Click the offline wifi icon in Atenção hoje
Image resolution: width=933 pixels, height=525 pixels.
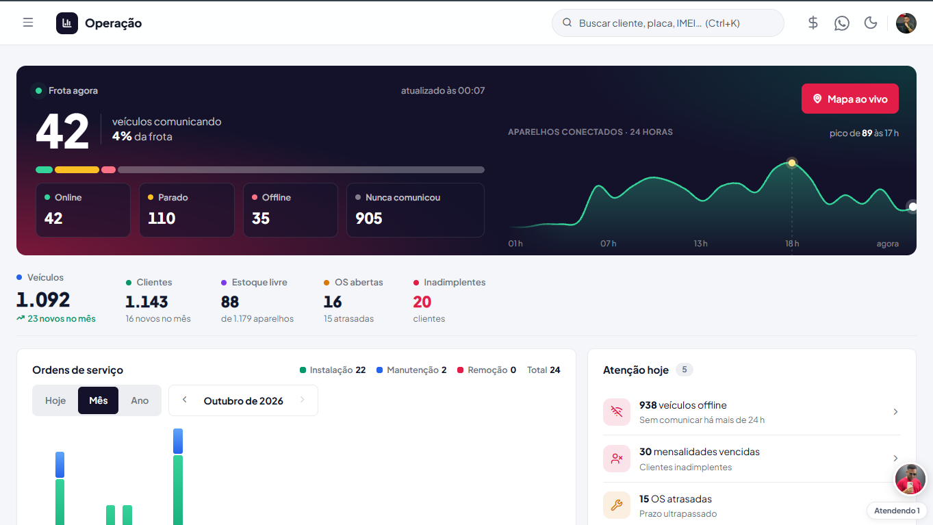pyautogui.click(x=617, y=412)
